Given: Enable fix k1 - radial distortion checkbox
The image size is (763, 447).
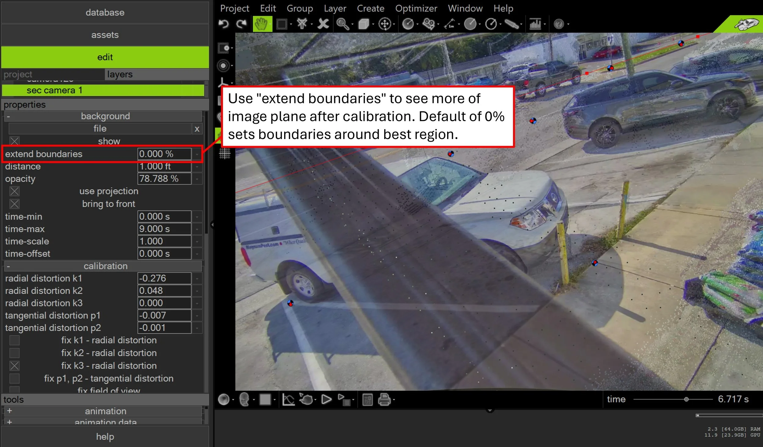Looking at the screenshot, I should (x=14, y=340).
